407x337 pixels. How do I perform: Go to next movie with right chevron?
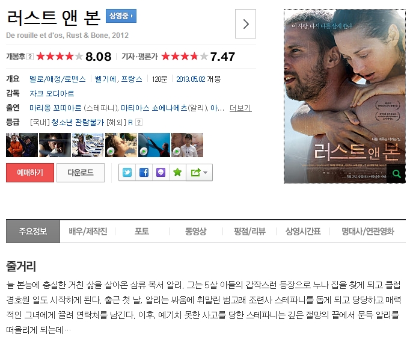245,24
